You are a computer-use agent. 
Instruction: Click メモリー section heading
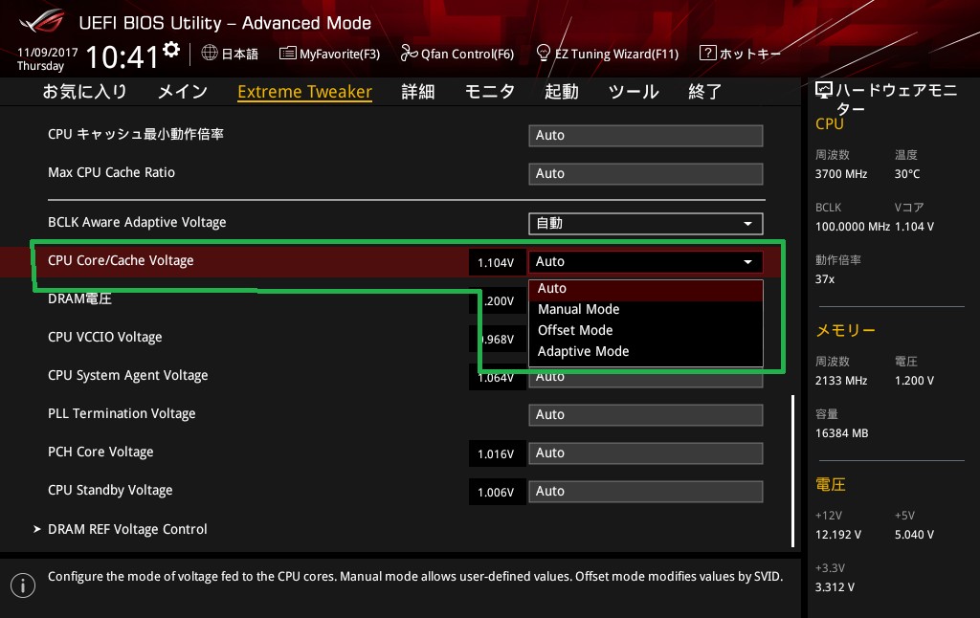point(846,331)
